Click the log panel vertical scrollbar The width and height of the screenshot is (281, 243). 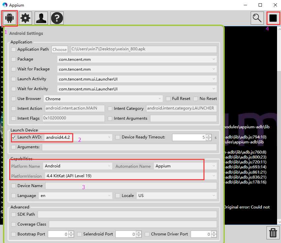pos(279,125)
